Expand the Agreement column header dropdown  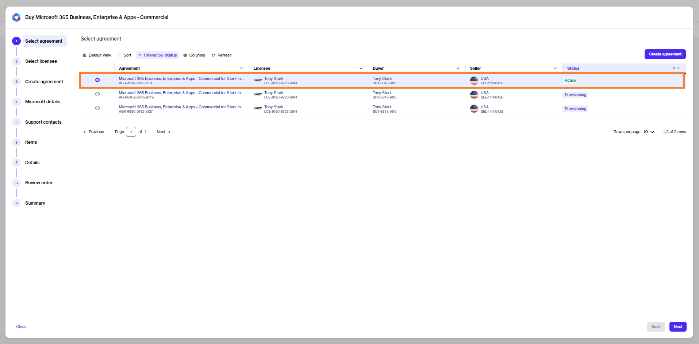click(x=241, y=69)
